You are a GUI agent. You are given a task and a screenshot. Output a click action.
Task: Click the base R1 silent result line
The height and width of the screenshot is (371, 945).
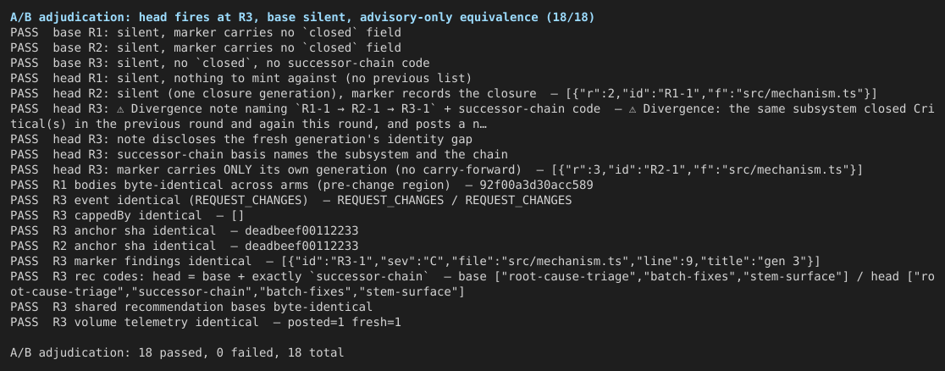coord(206,32)
